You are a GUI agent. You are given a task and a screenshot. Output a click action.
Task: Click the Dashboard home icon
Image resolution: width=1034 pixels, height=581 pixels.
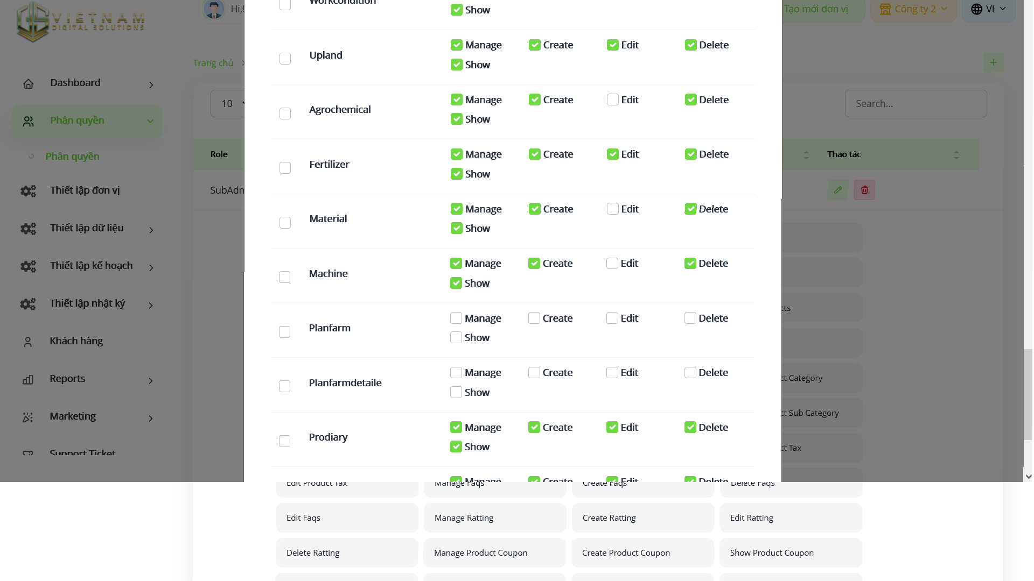pyautogui.click(x=29, y=84)
